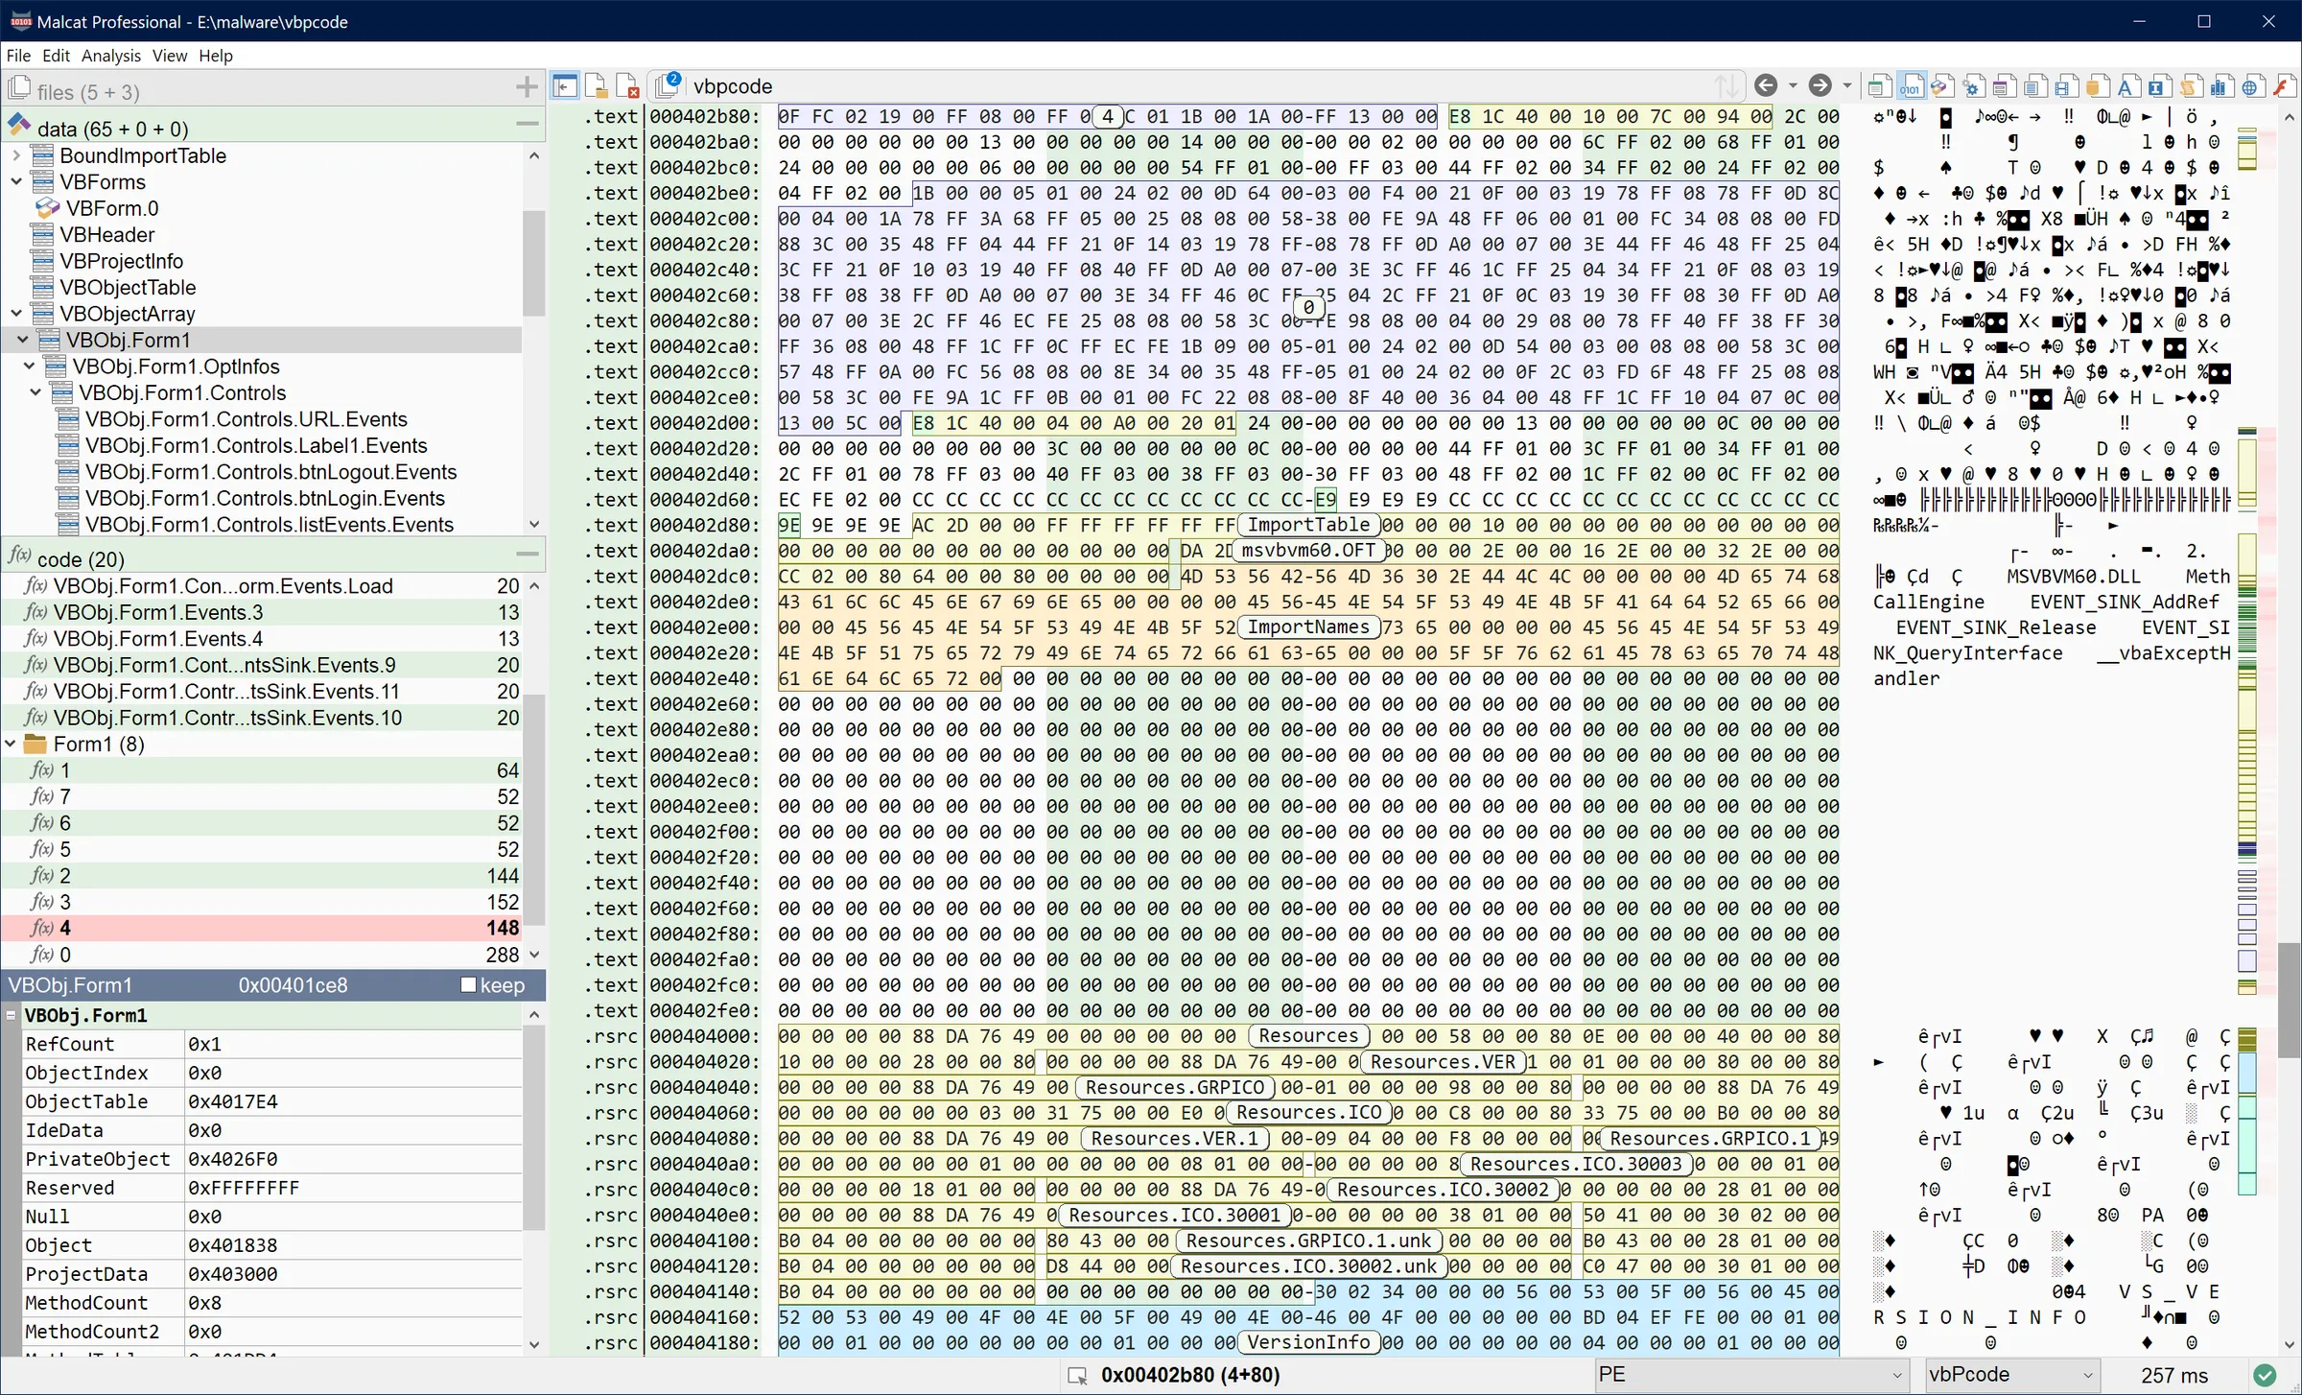Click the close file icon with red X

click(628, 85)
